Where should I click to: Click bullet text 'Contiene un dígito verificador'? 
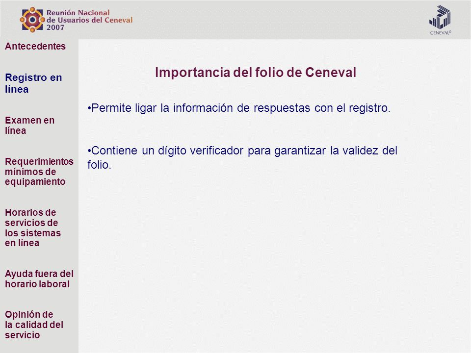pos(167,151)
